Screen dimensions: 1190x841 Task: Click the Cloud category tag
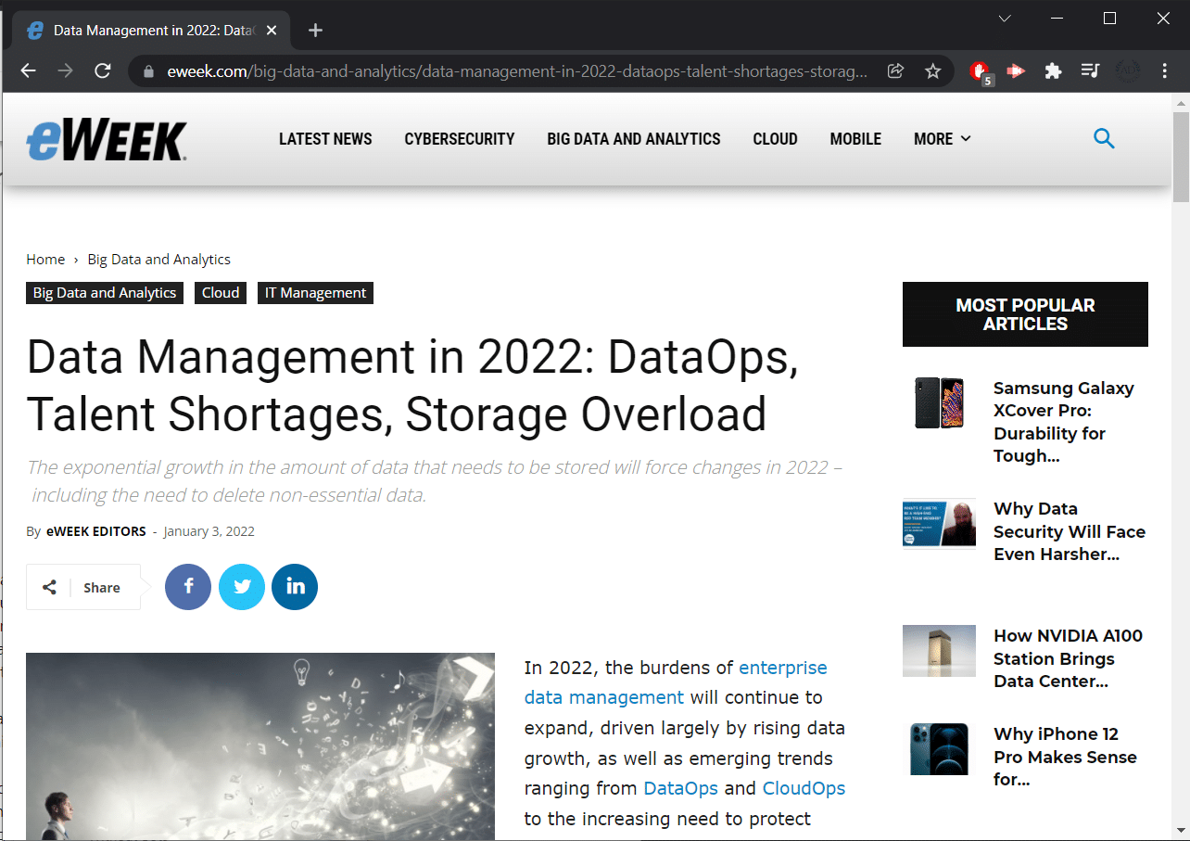pos(221,293)
